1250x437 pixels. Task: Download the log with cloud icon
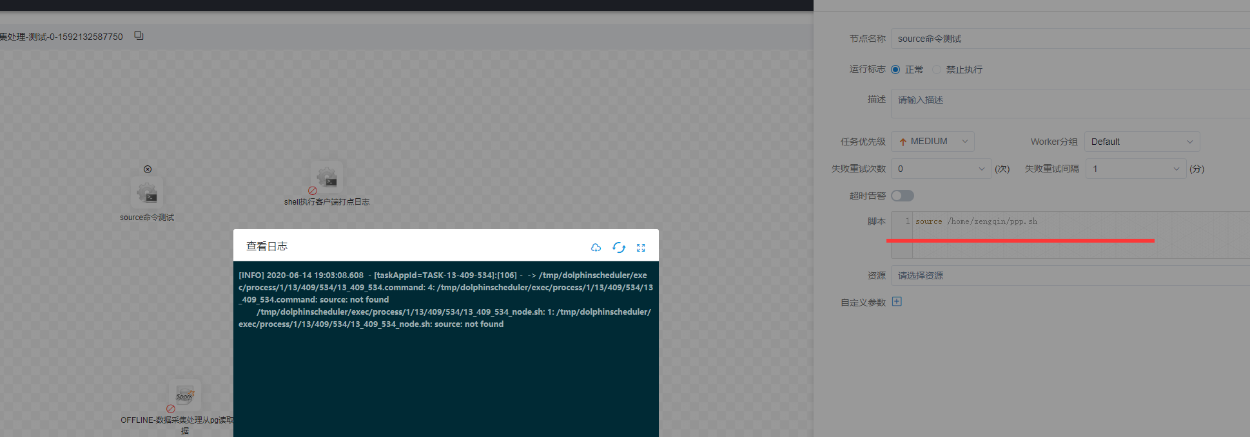596,247
